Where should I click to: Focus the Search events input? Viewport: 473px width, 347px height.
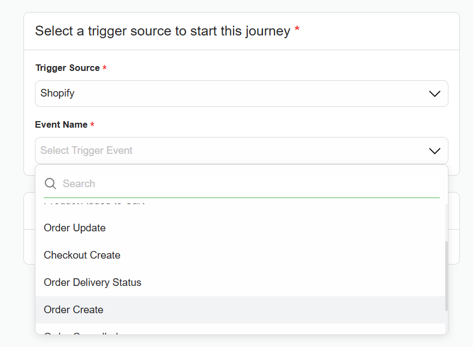pos(248,184)
